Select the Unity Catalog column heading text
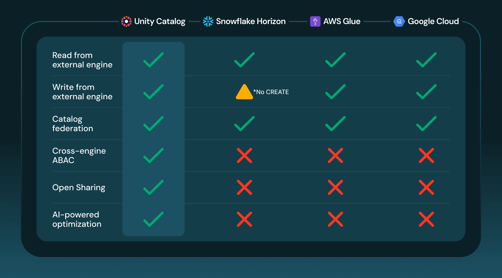Image resolution: width=502 pixels, height=278 pixels. pyautogui.click(x=160, y=21)
